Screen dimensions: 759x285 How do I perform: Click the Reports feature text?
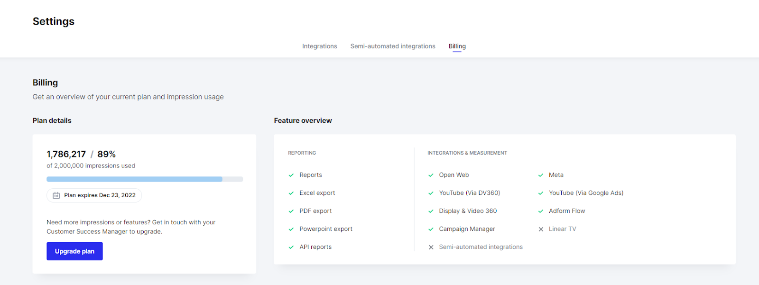(x=311, y=175)
